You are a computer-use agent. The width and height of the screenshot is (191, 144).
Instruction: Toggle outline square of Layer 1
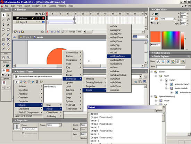coord(43,22)
